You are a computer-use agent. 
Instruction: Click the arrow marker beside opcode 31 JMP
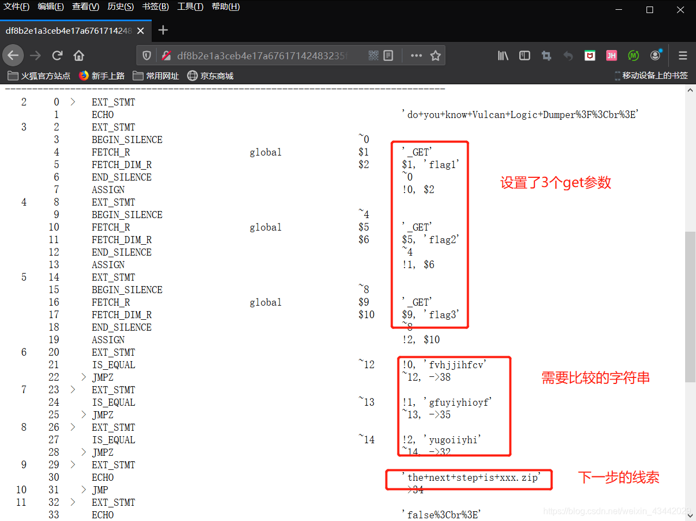click(84, 489)
